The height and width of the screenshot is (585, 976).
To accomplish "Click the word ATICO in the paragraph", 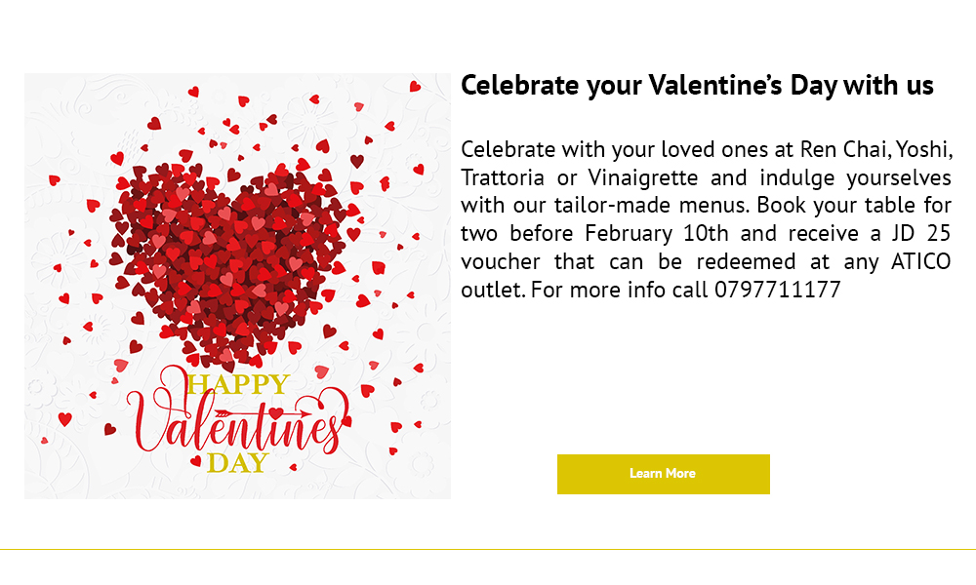I will tap(920, 261).
